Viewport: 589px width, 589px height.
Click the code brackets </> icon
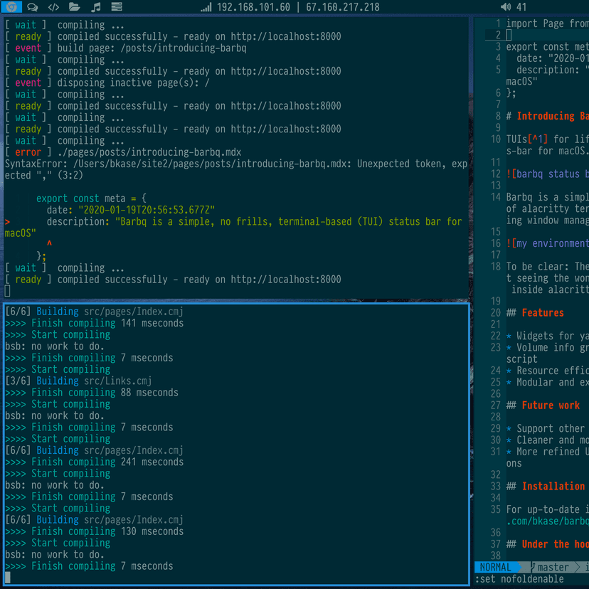click(x=53, y=7)
